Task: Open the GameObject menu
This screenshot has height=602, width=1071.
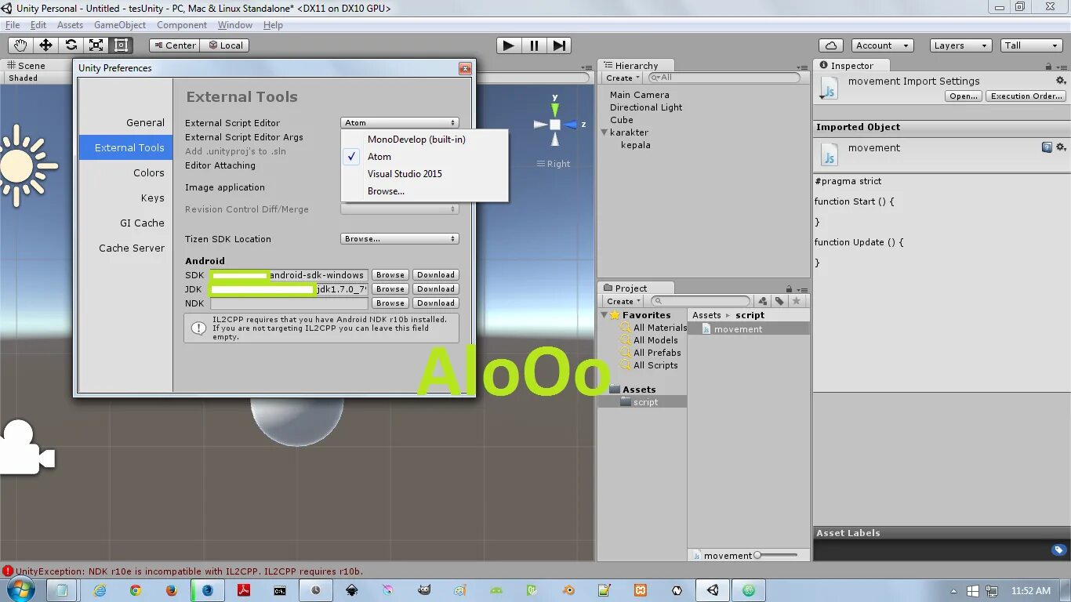Action: (x=119, y=25)
